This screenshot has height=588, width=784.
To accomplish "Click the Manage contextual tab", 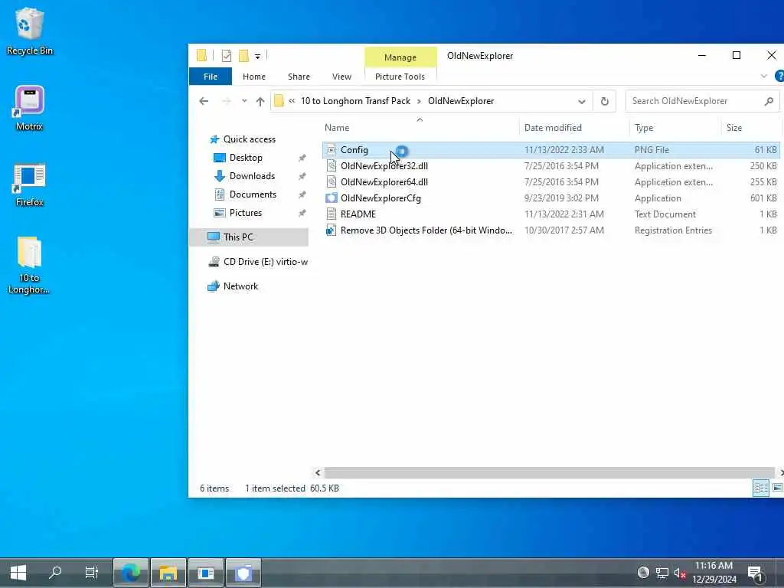I will 400,57.
